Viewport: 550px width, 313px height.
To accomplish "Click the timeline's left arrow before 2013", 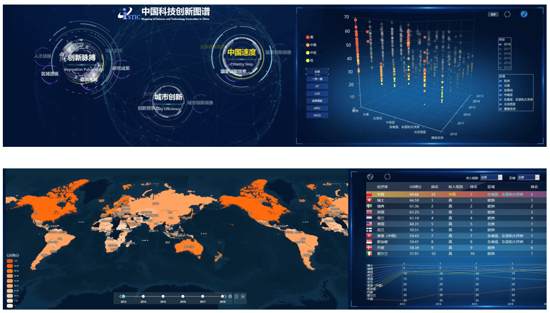I will tap(121, 296).
